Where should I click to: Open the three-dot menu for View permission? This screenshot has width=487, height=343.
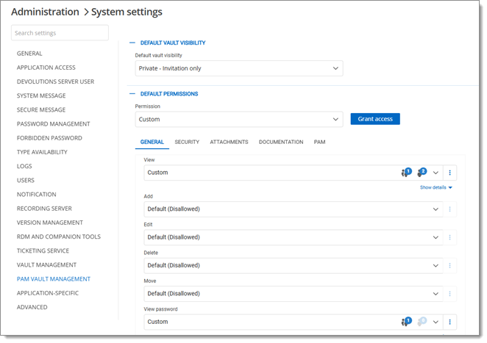click(450, 173)
